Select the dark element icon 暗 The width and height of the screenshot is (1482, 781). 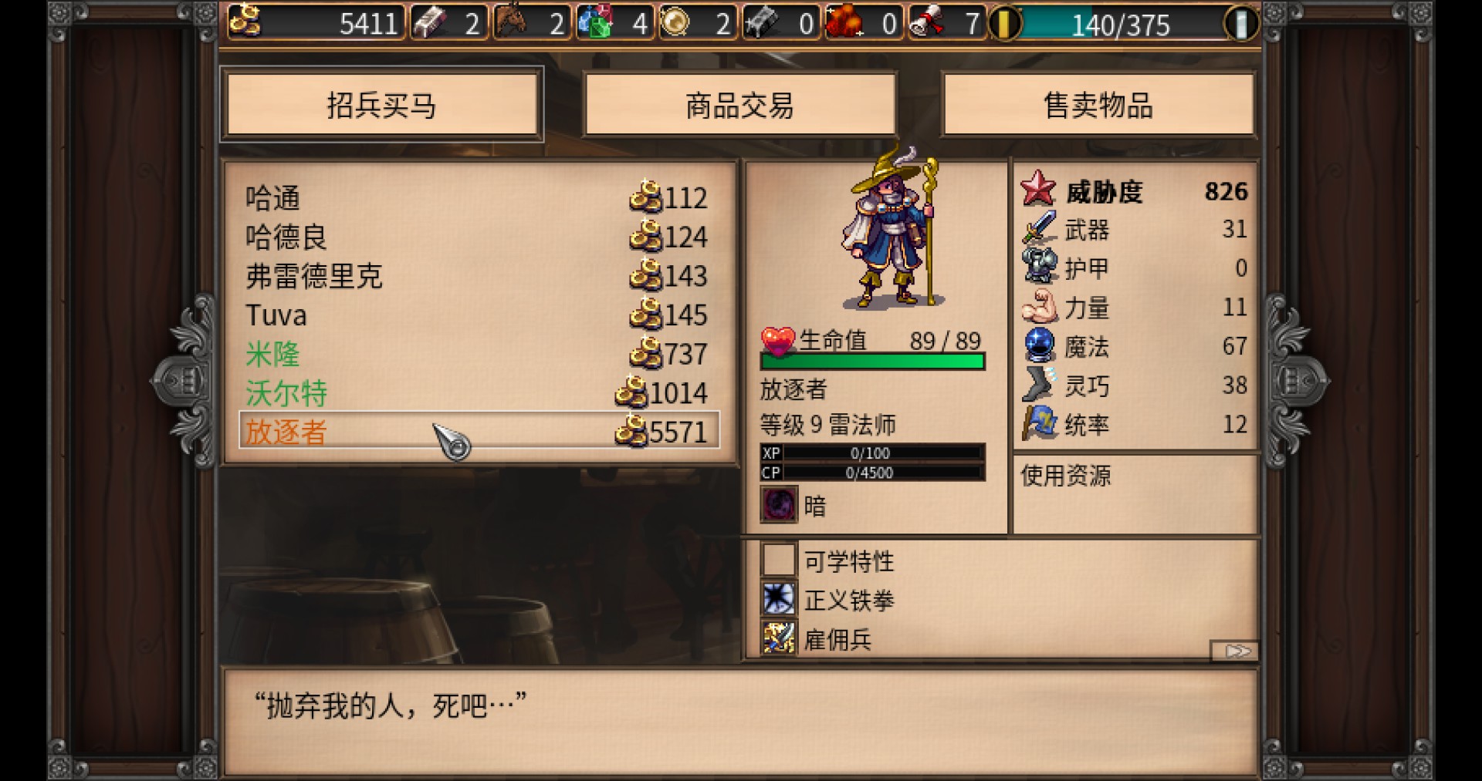click(x=779, y=506)
